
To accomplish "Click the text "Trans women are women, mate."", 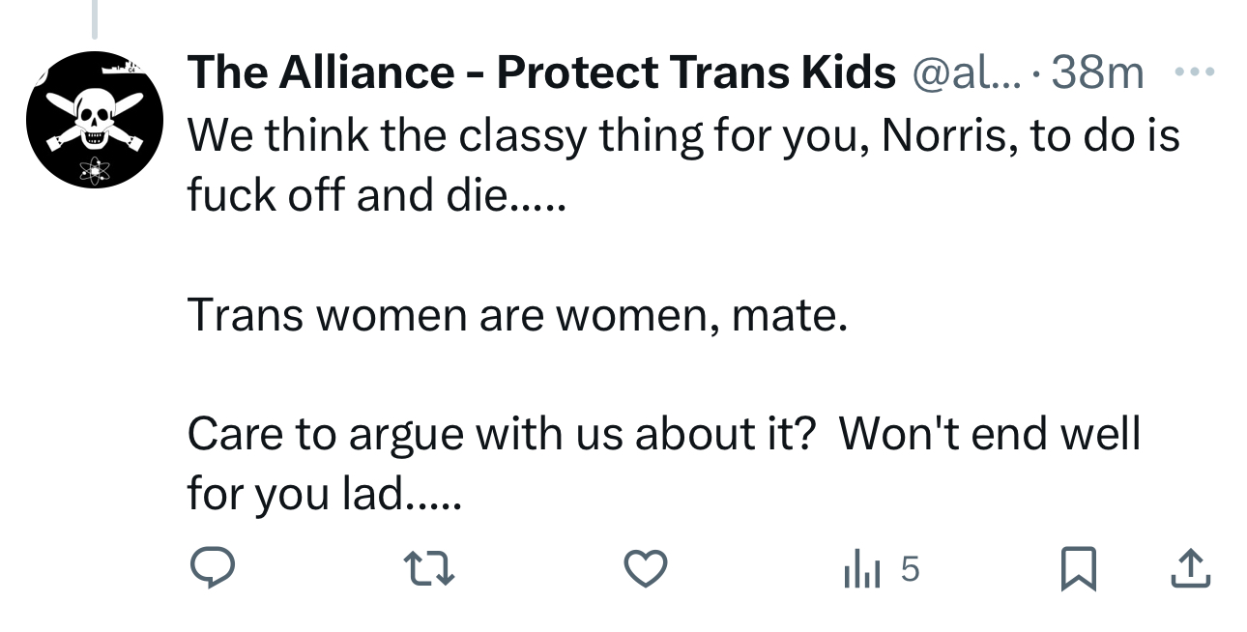I will pos(517,314).
